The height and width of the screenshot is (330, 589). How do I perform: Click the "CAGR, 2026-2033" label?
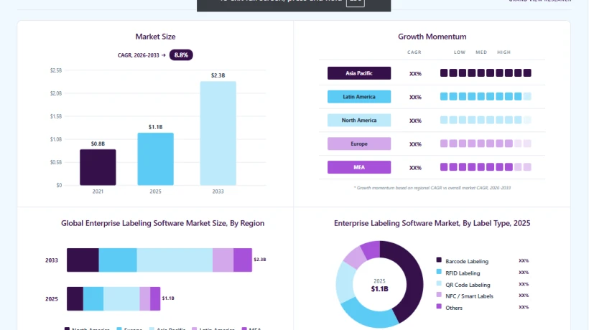click(x=138, y=55)
